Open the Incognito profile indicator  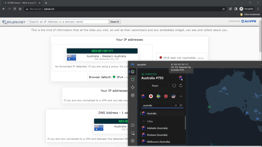(x=246, y=9)
